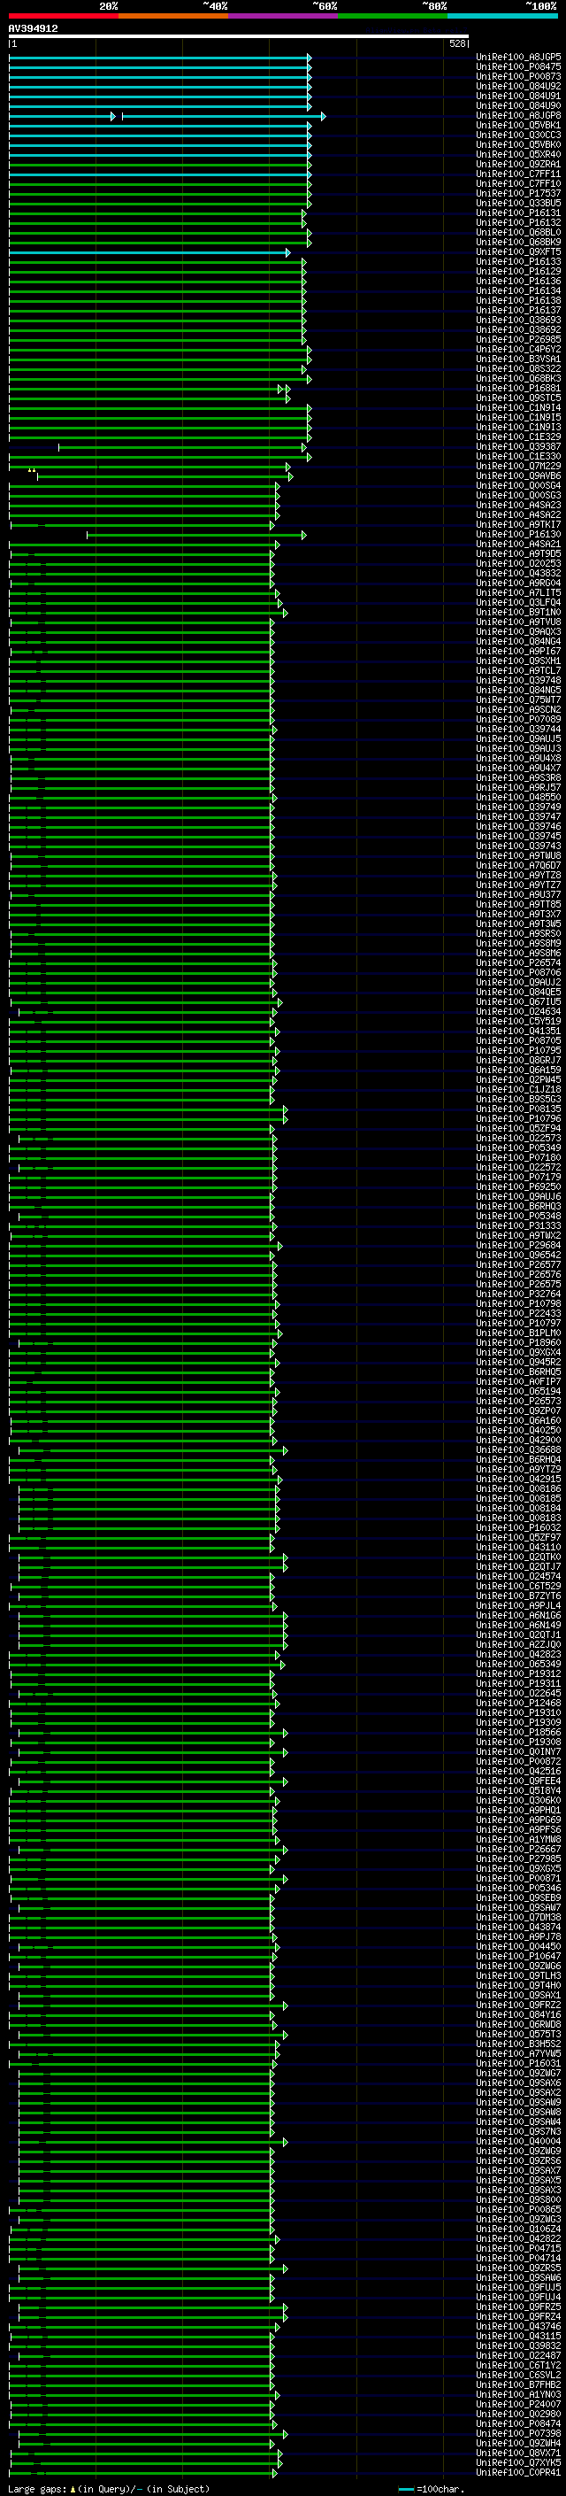566x2496 pixels.
Task: Select UniRef100_P24007 label
Action: click(x=517, y=2405)
